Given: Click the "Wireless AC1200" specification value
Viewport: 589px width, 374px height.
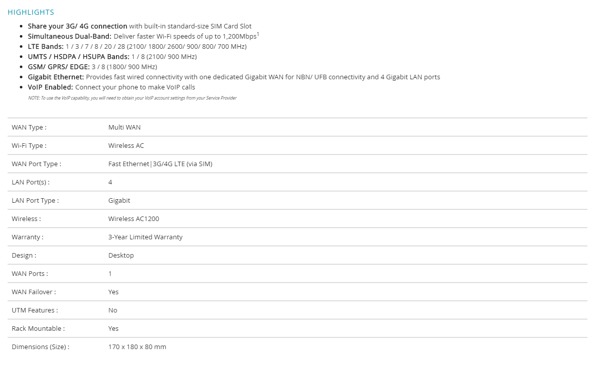Looking at the screenshot, I should click(134, 219).
